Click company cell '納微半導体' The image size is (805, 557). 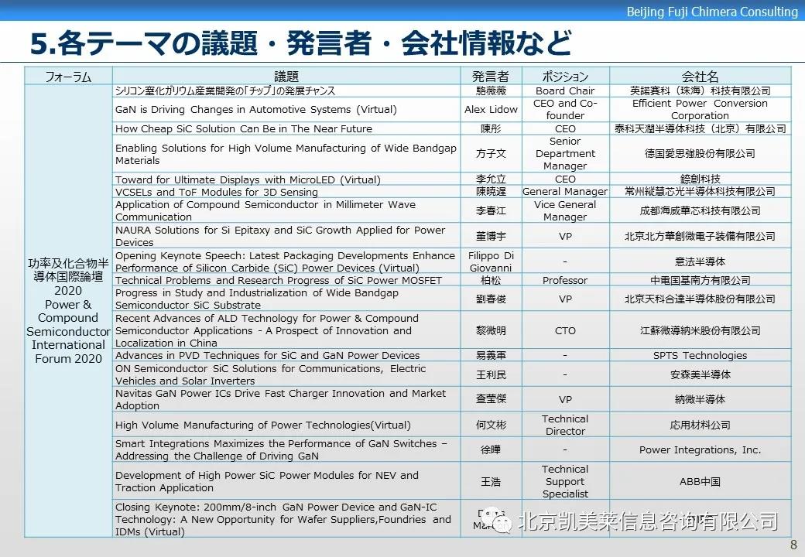click(701, 399)
